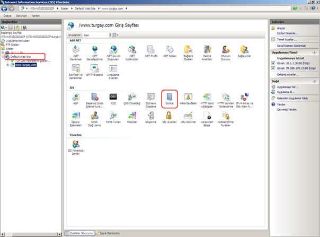Open the Makine Anahtarı icon
The image size is (320, 237).
click(207, 52)
